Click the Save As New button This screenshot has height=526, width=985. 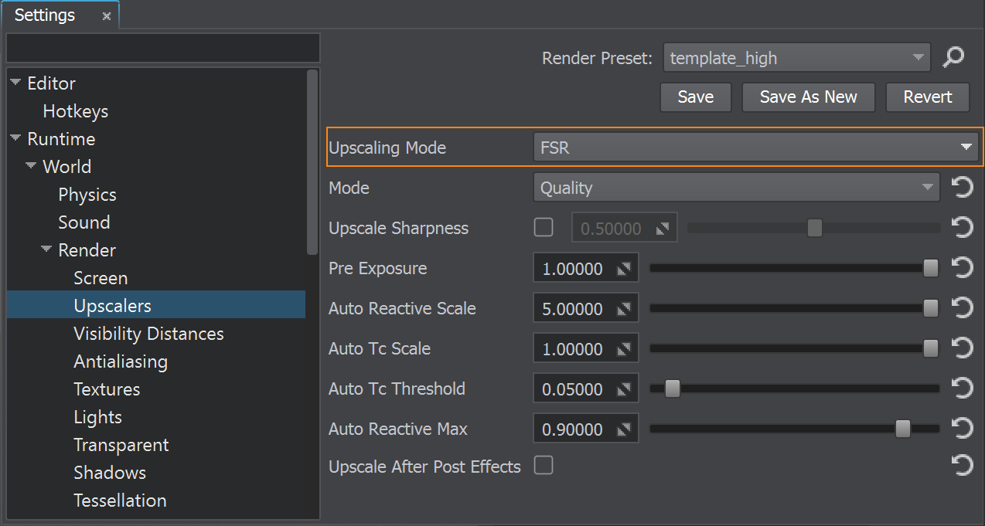pos(809,97)
